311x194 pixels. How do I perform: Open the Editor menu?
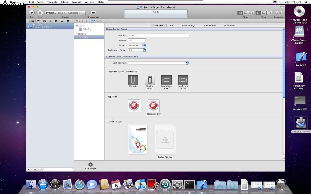pos(65,2)
